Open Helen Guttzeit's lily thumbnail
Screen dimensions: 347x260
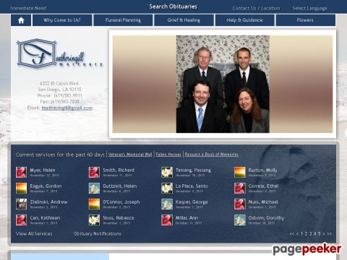(x=94, y=188)
